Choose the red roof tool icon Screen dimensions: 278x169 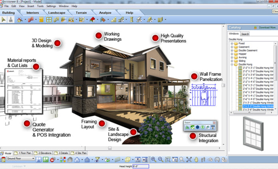coord(92,19)
